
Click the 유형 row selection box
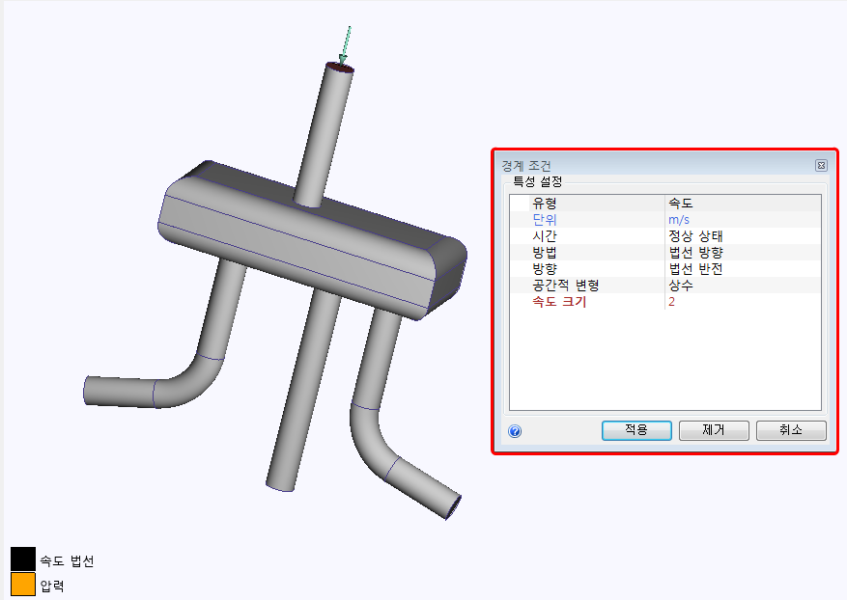click(x=520, y=203)
